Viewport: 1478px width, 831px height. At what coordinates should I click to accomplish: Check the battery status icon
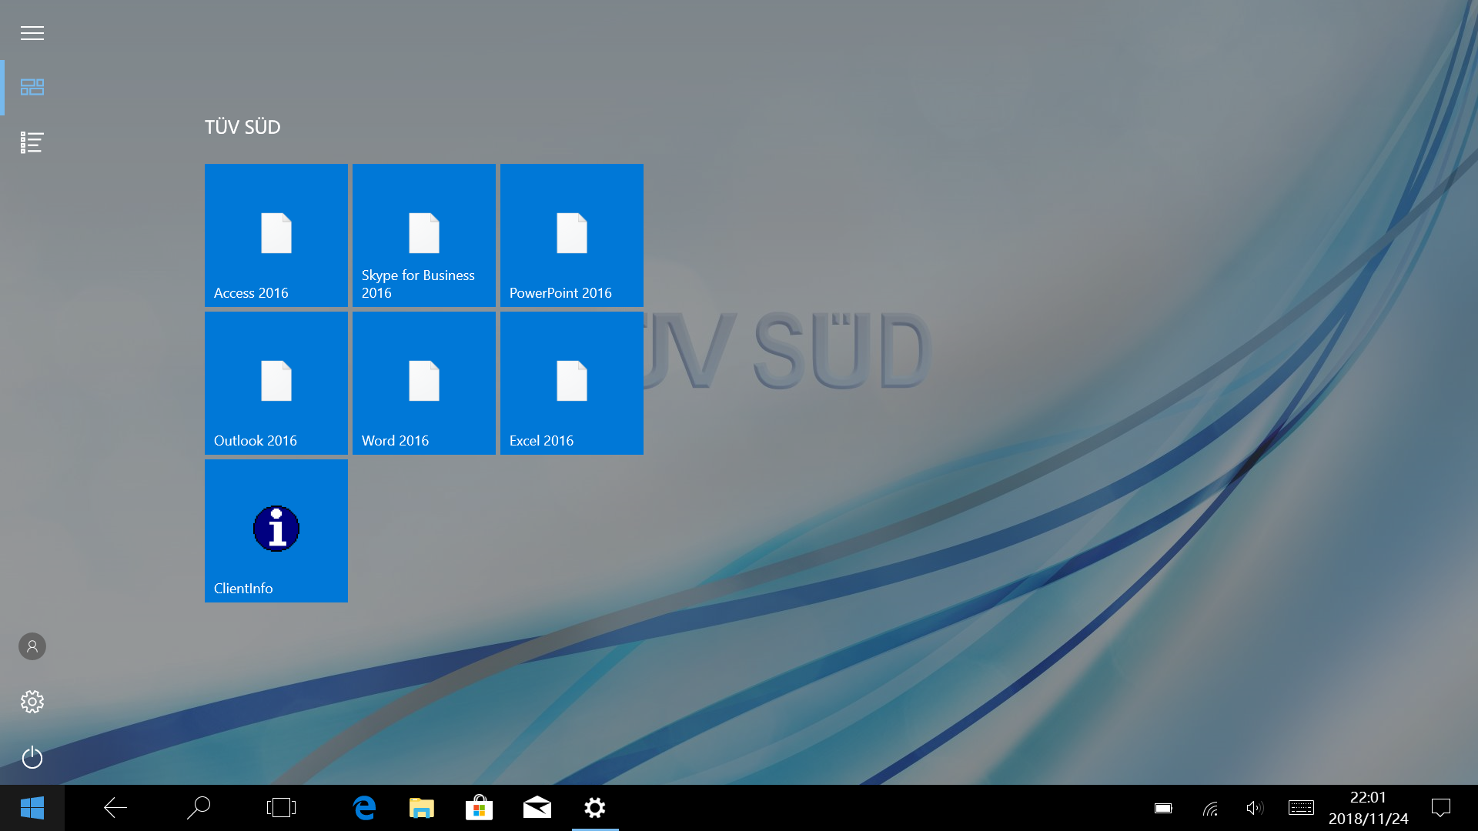pos(1163,808)
